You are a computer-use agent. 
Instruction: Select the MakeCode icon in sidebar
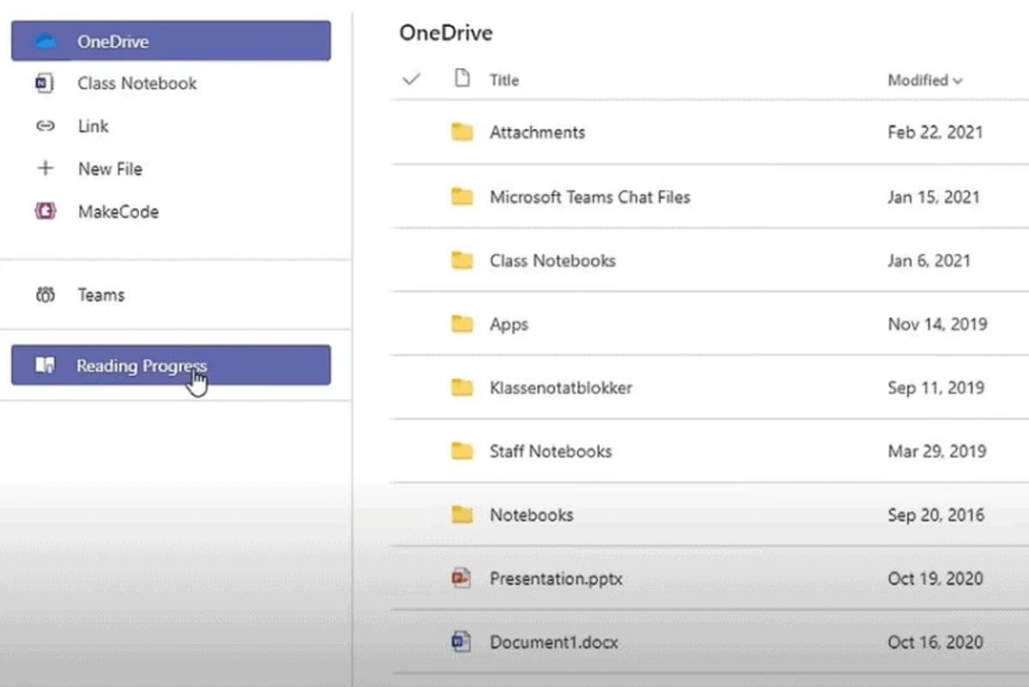tap(45, 212)
